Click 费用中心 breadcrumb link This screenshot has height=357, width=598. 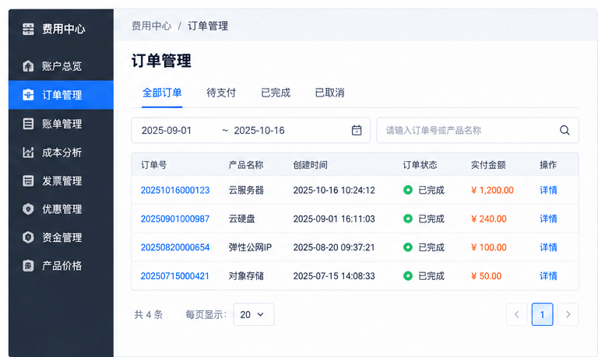(x=151, y=26)
